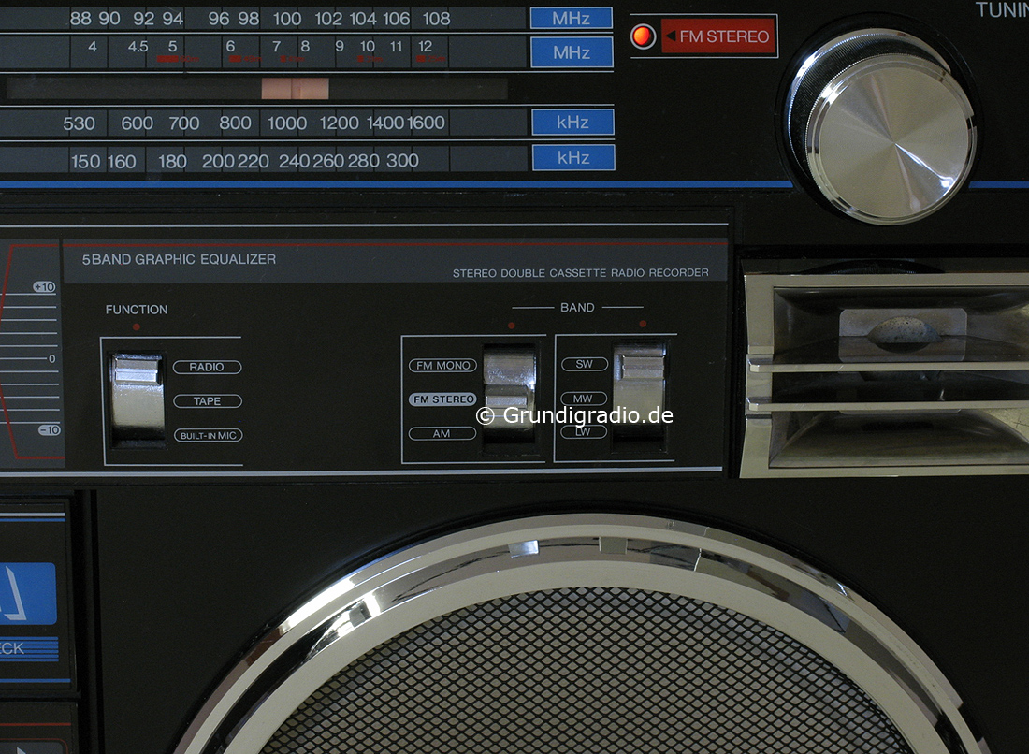Select the RADIO function label
The width and height of the screenshot is (1029, 754).
point(207,368)
